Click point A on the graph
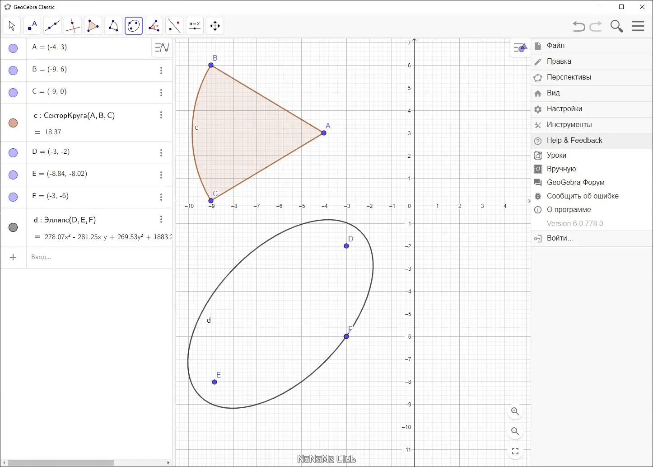 tap(324, 133)
